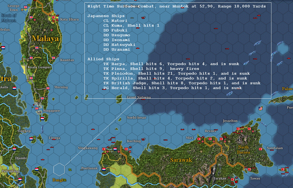Select the Dutch flag at Pontianak
Viewport: 293px width, 188px height.
[x=104, y=169]
